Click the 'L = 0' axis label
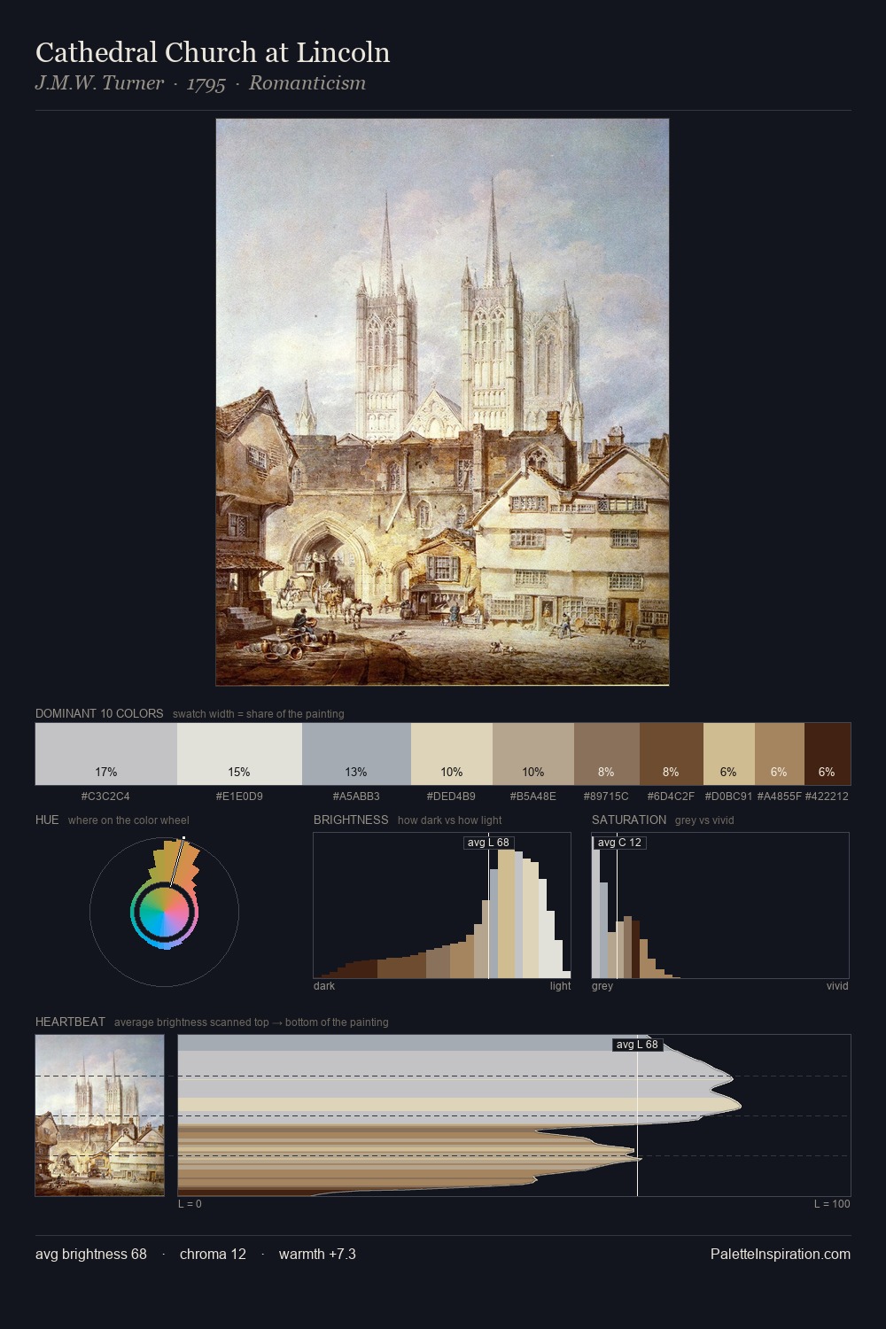The height and width of the screenshot is (1329, 886). pos(190,1203)
